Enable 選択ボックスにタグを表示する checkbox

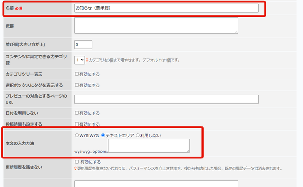tap(77, 85)
